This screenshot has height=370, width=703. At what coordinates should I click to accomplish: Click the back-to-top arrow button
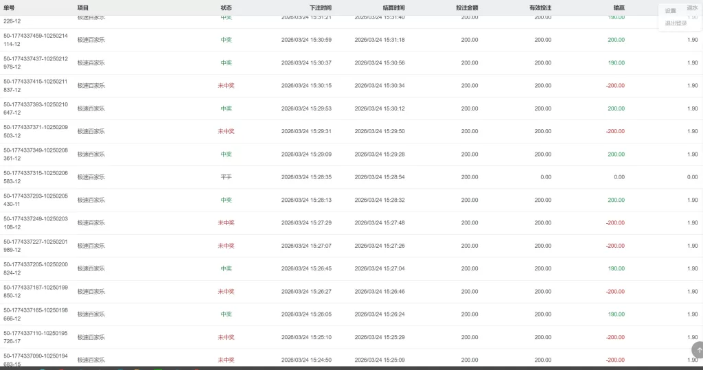pyautogui.click(x=698, y=350)
